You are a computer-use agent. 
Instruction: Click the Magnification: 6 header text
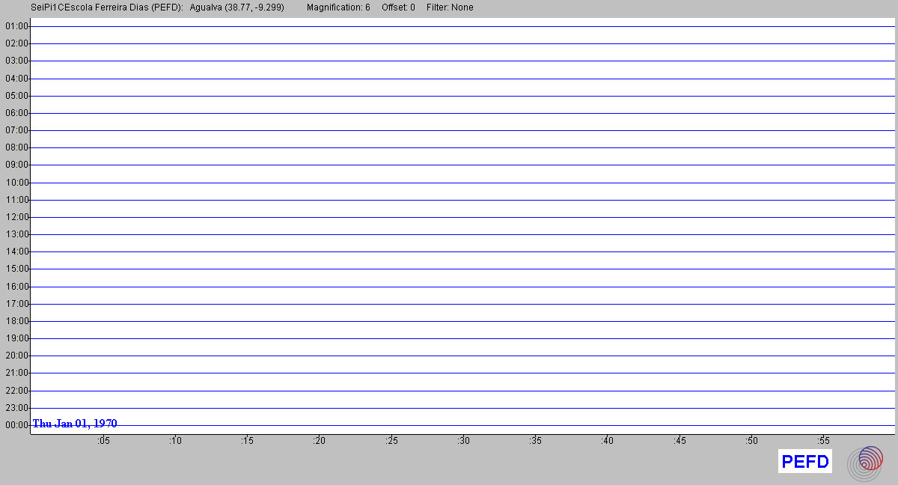[338, 7]
